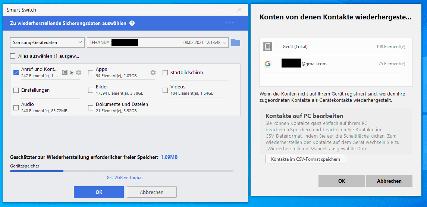Toggle the Alles auswählen checkbox
Viewport: 427px width, 207px height.
13,56
